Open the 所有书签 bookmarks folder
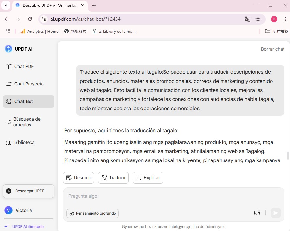The height and width of the screenshot is (231, 290). [276, 31]
